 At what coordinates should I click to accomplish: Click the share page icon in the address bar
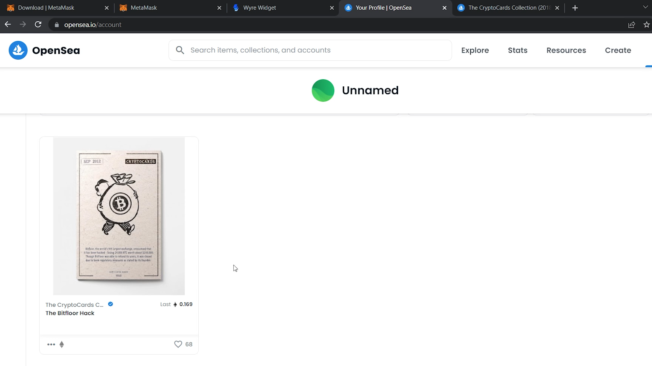point(631,24)
